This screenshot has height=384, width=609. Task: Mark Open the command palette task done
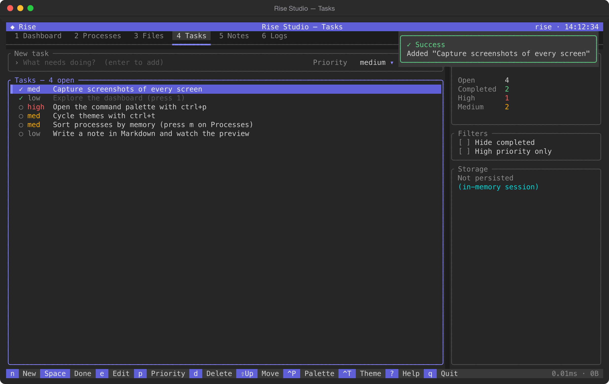21,107
